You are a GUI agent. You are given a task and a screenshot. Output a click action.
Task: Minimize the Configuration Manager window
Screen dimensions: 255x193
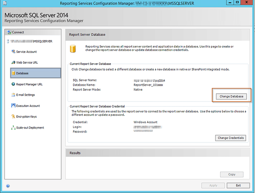[x=230, y=2]
